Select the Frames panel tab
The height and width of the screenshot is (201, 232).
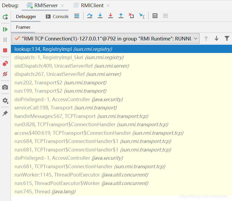[23, 27]
